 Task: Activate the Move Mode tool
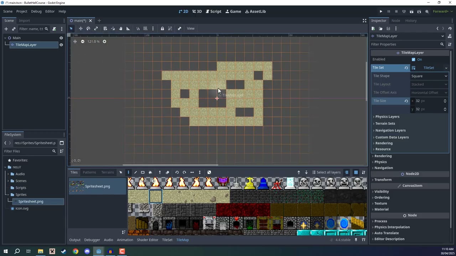tap(81, 28)
